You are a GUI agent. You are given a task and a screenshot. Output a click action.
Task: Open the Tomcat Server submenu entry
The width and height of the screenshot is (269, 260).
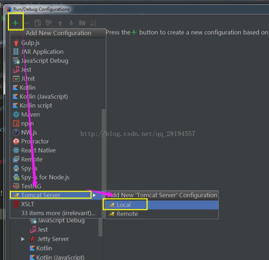click(x=56, y=195)
